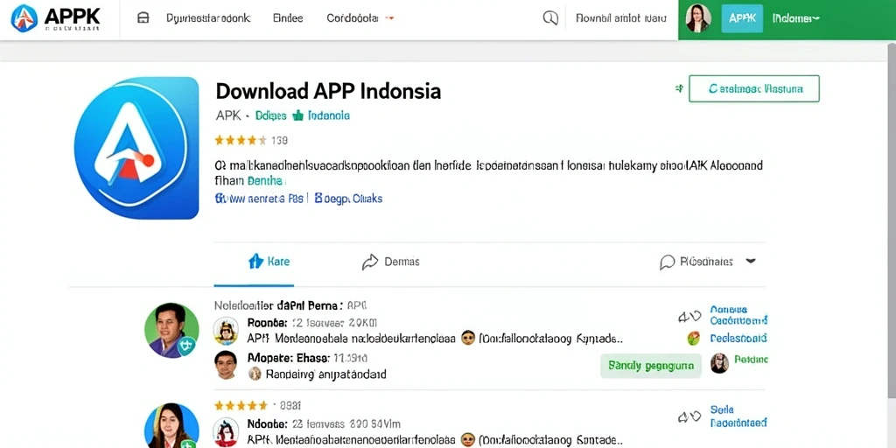Viewport: 896px width, 448px height.
Task: Switch to the Demas tab
Action: (x=390, y=262)
